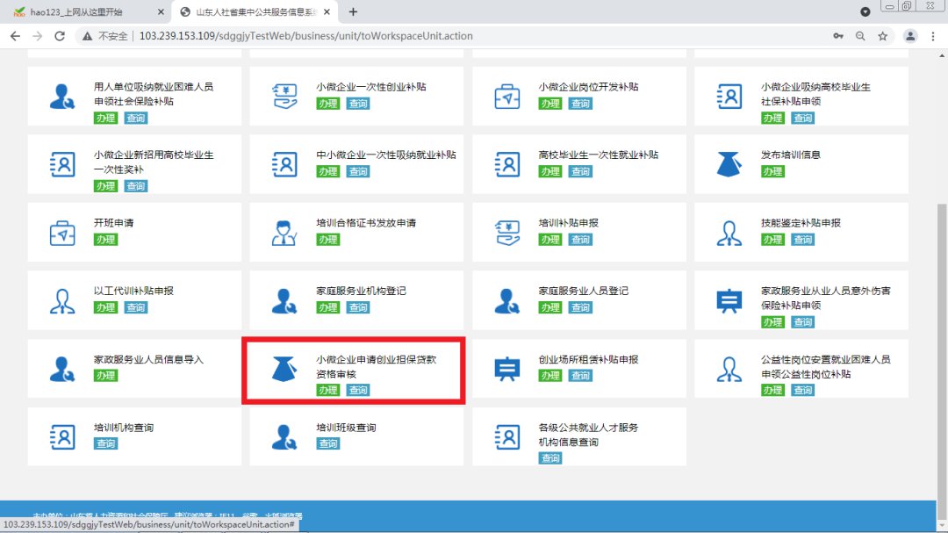This screenshot has height=533, width=948.
Task: Click 查询 under 培训机构查询
Action: 105,443
